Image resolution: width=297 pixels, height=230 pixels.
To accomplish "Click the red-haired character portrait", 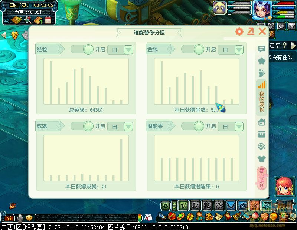I will [285, 187].
